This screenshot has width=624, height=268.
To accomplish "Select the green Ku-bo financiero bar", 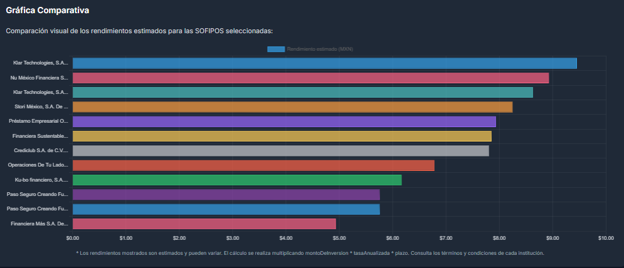I will point(237,180).
